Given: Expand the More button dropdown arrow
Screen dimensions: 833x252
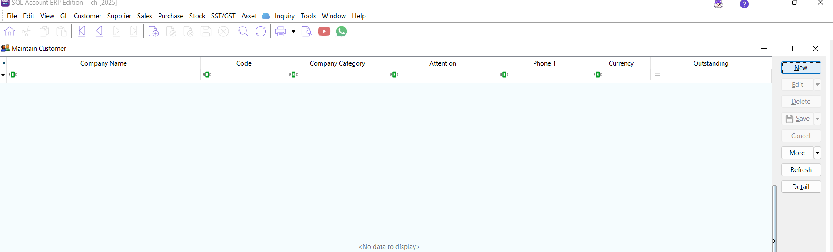Looking at the screenshot, I should point(817,153).
